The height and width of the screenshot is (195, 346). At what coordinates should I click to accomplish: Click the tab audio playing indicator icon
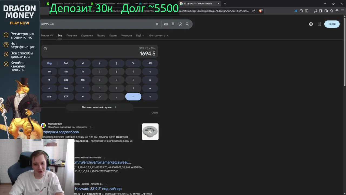(x=295, y=11)
